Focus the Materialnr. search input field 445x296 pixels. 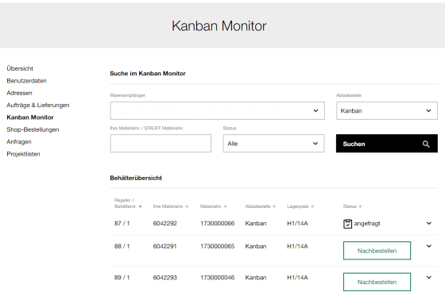click(161, 144)
